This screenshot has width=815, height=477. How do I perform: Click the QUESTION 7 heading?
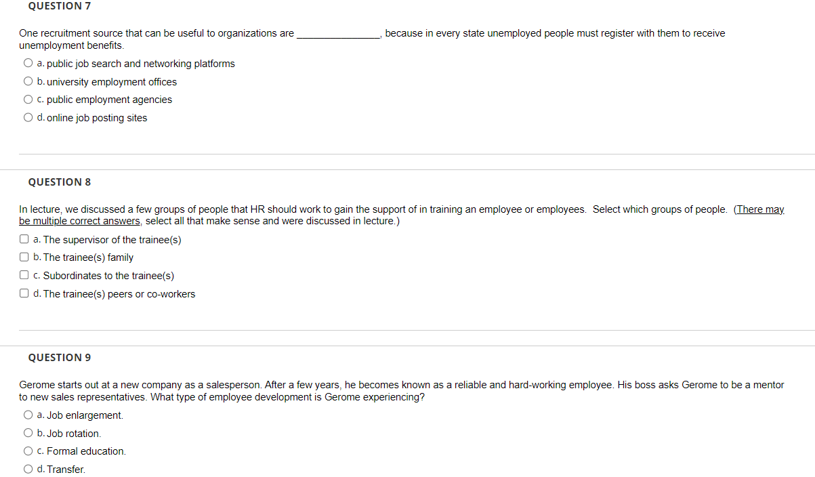[x=59, y=5]
